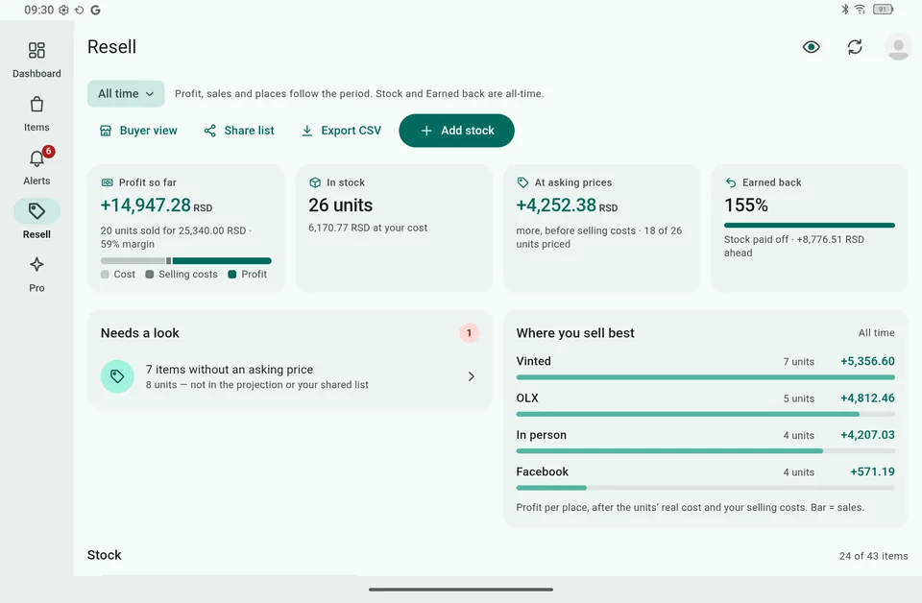
Task: Select the Facebook sales row
Action: [x=705, y=479]
